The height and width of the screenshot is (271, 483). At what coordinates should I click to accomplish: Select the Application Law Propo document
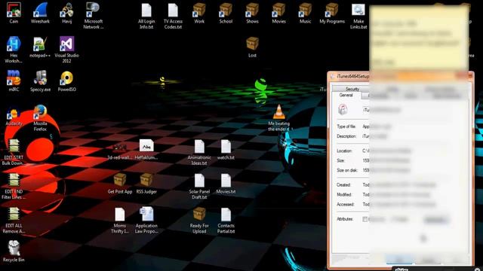[146, 220]
